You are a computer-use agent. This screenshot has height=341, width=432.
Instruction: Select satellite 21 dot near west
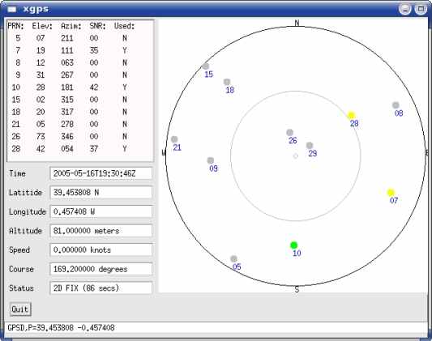pyautogui.click(x=174, y=139)
